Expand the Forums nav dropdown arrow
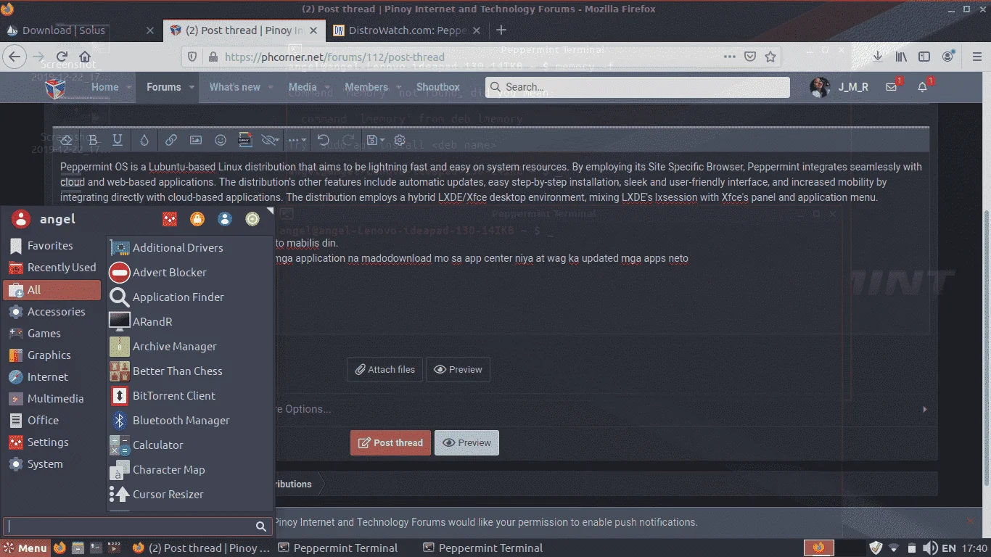This screenshot has height=557, width=991. pyautogui.click(x=192, y=87)
